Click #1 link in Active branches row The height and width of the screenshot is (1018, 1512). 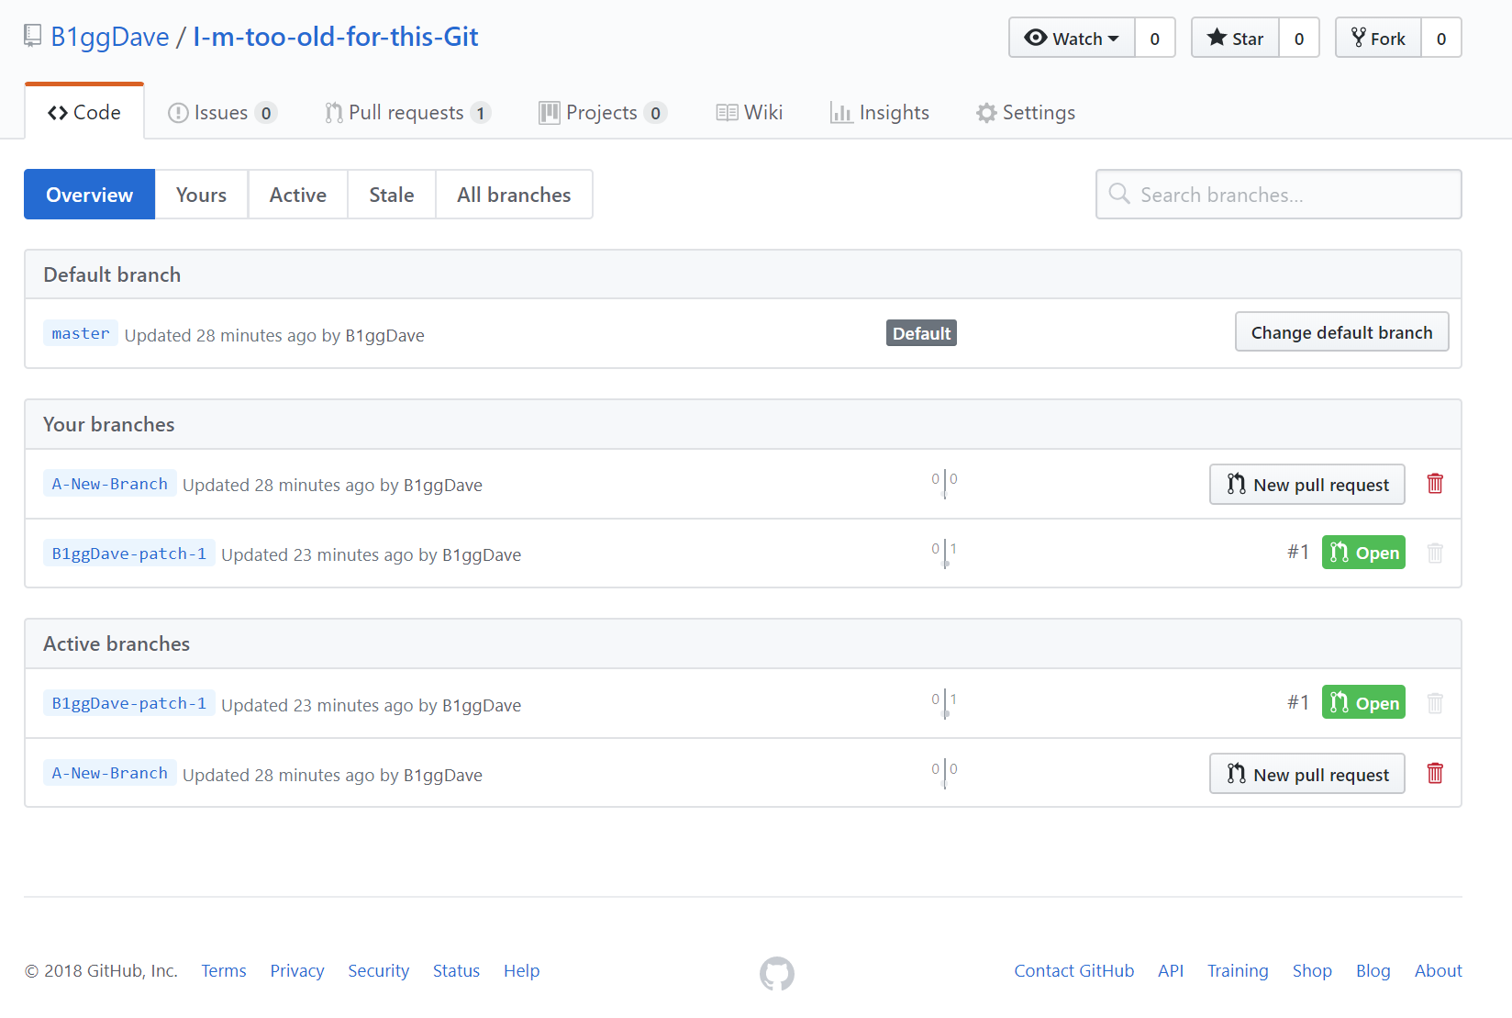(1297, 702)
